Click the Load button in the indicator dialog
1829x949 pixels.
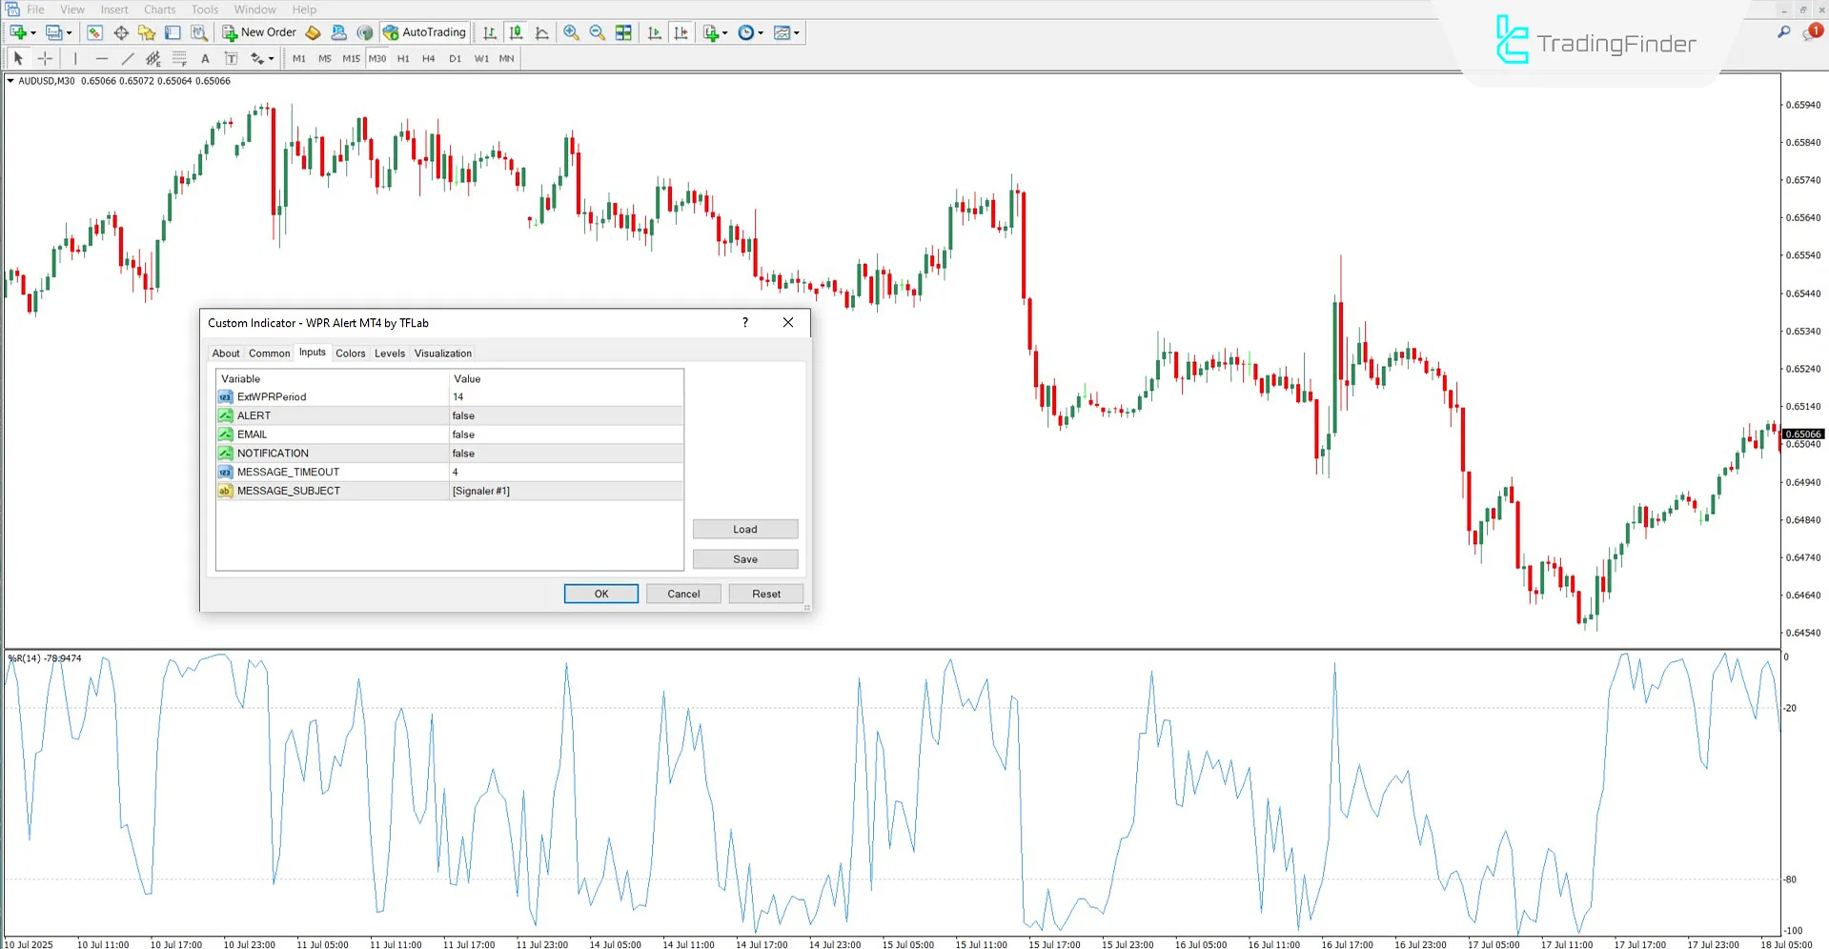(x=744, y=529)
